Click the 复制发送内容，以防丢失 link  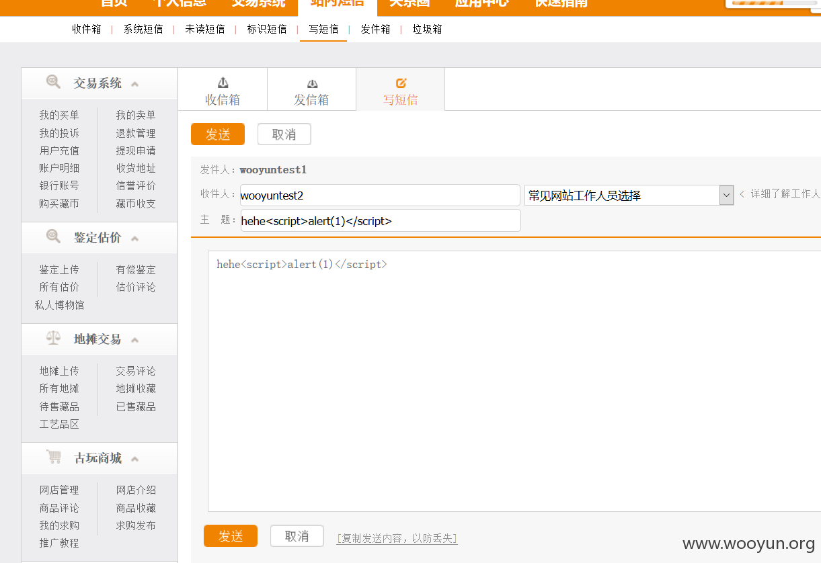click(x=397, y=538)
